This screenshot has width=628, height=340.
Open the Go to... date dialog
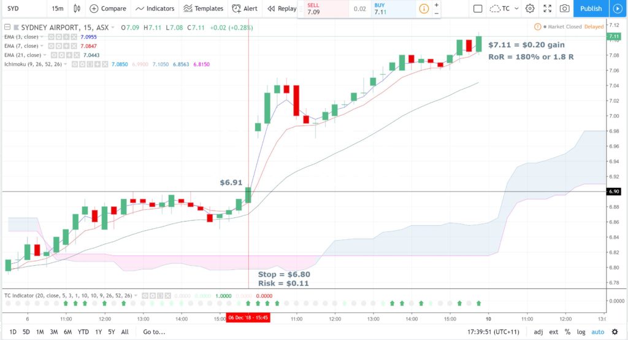pos(154,331)
